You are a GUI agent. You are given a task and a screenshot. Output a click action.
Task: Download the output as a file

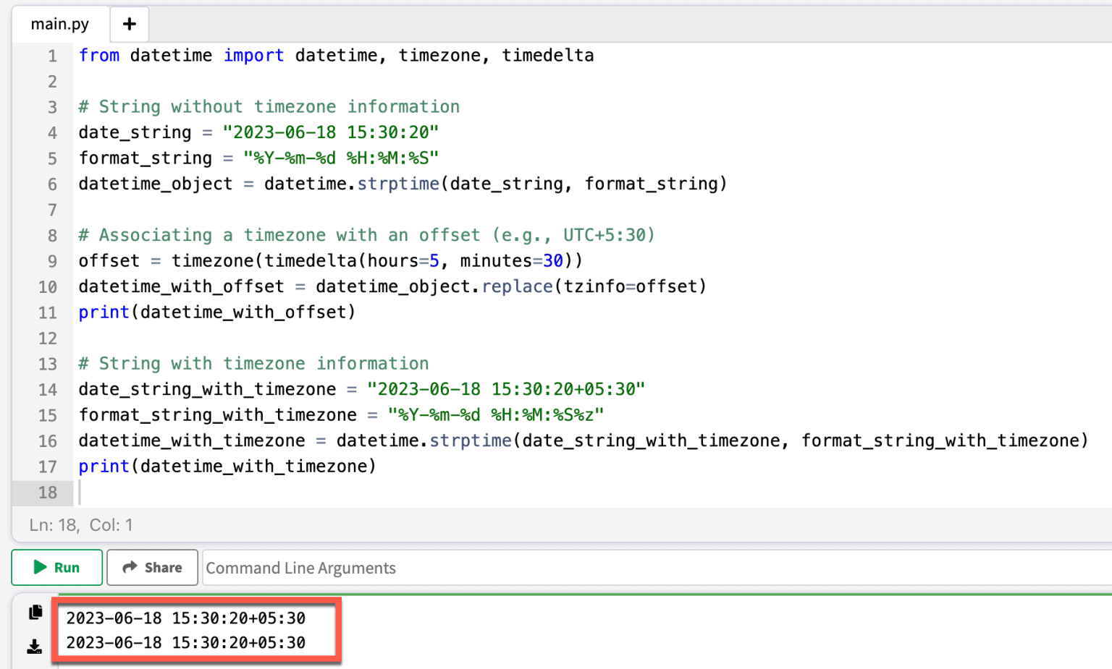pos(34,646)
